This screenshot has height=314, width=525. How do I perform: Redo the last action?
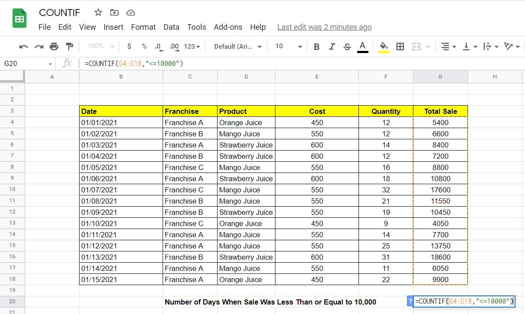[39, 47]
